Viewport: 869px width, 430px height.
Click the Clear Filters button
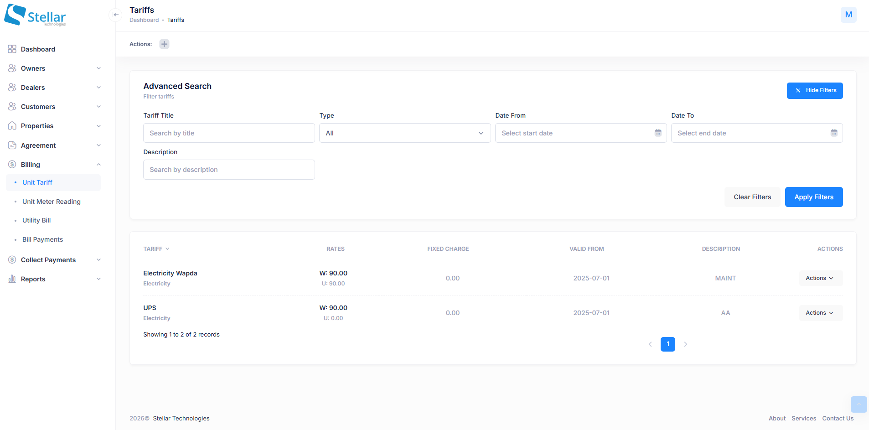[x=752, y=197]
